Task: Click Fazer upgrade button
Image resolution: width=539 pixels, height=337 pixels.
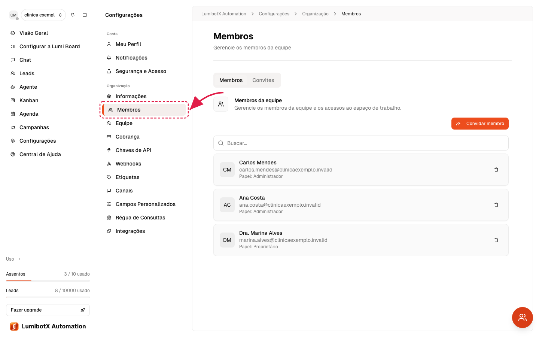Action: [48, 310]
